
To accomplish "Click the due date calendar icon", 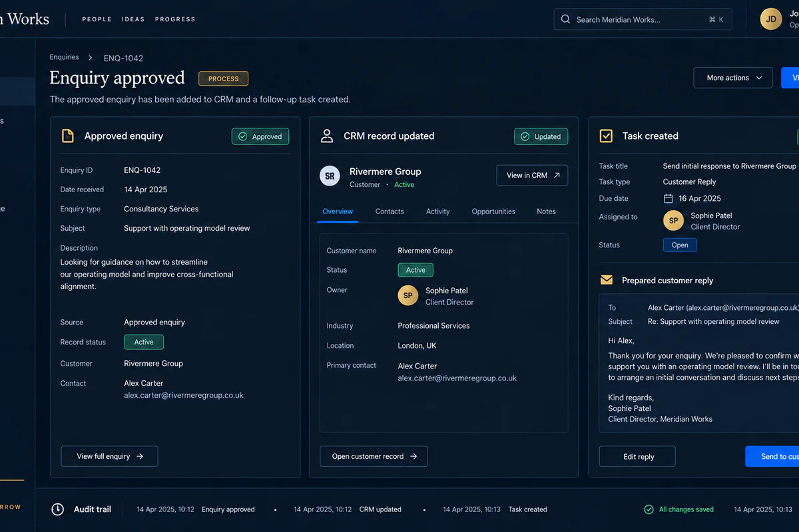I will click(668, 198).
